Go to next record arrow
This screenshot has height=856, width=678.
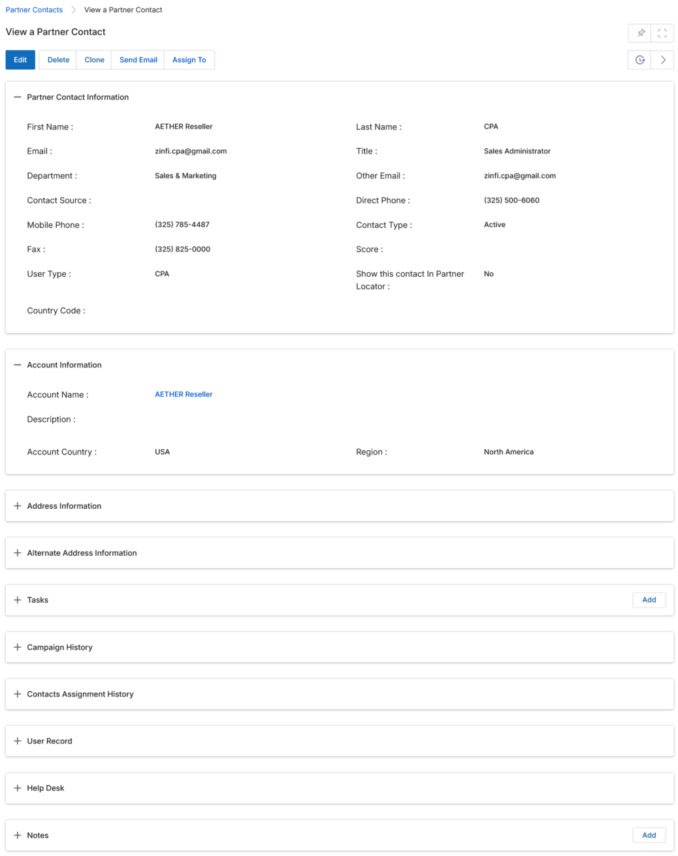point(662,60)
